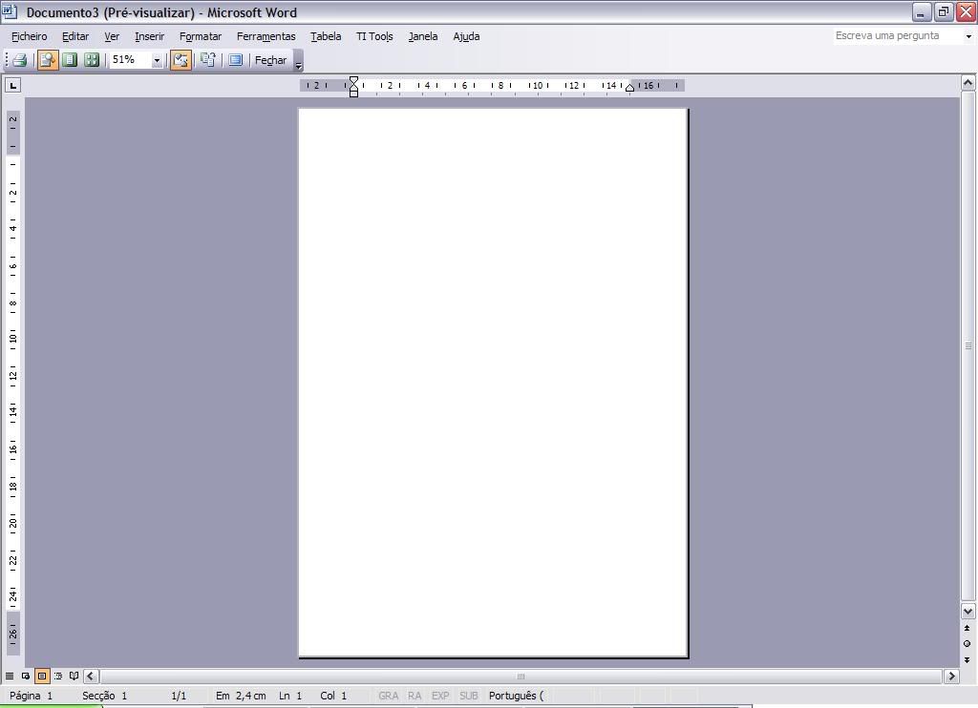Open the Ficheiro menu

click(x=30, y=36)
